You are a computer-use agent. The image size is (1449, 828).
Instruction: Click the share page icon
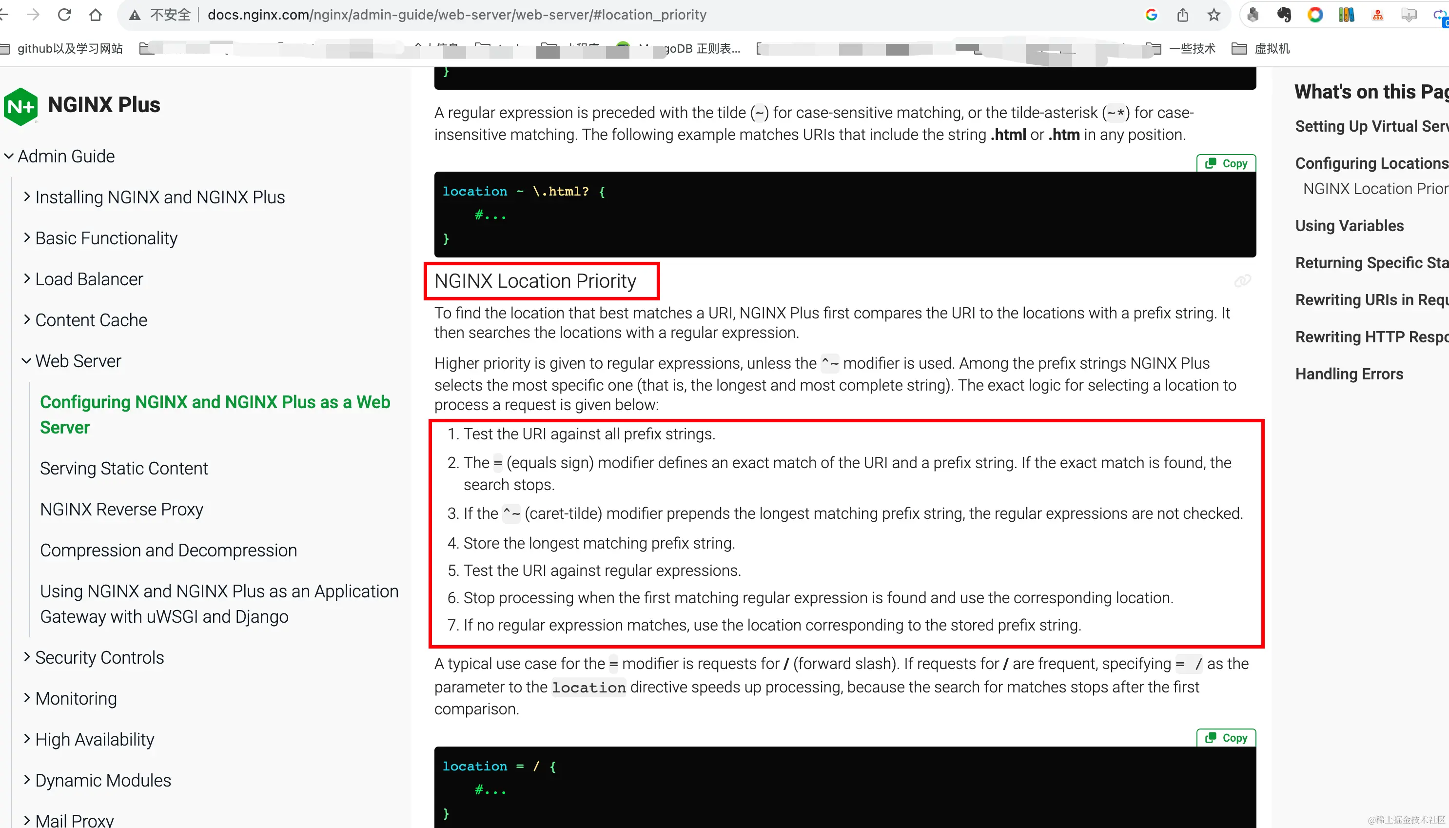(1182, 15)
